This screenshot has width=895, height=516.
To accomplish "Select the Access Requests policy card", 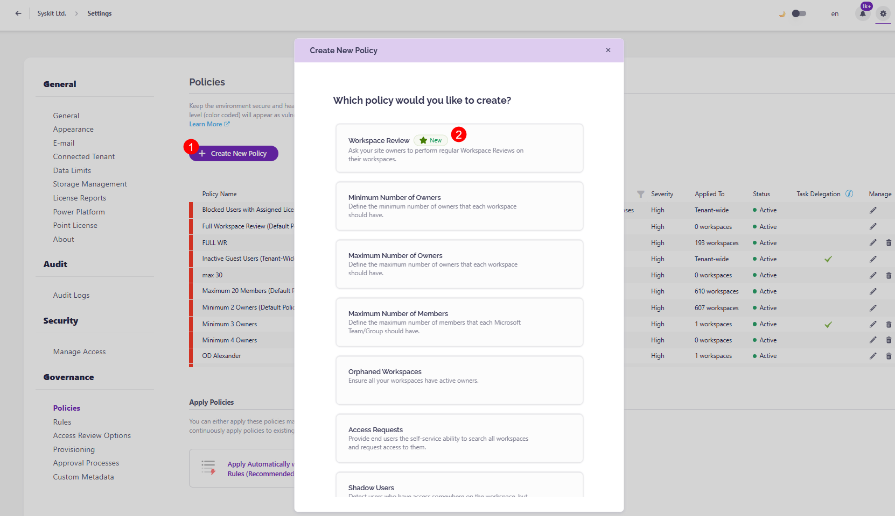I will tap(459, 438).
